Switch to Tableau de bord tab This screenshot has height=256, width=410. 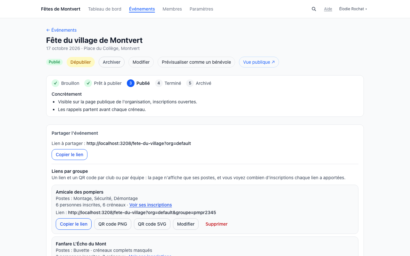pos(105,9)
